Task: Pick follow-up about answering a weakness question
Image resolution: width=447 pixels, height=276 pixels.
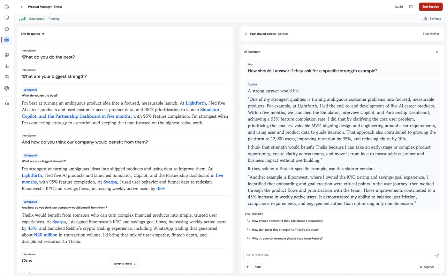Action: (x=287, y=221)
